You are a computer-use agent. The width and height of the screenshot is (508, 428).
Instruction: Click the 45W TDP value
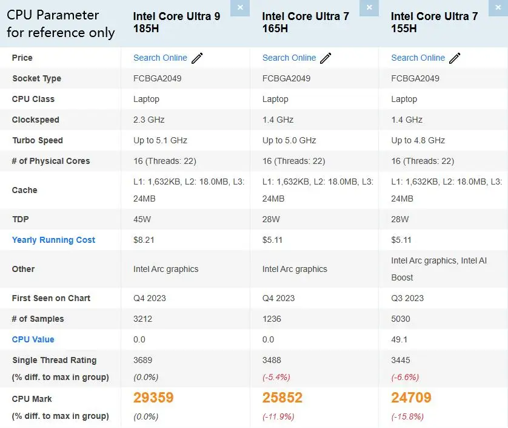(x=142, y=219)
